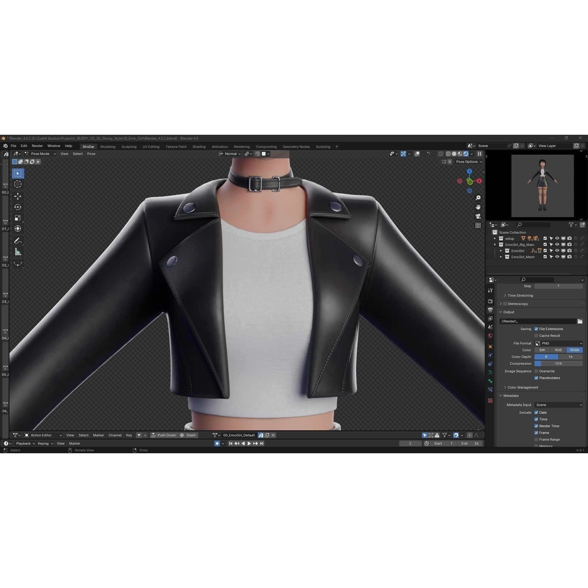The image size is (588, 588).
Task: Switch to the Animation workspace tab
Action: click(x=220, y=146)
